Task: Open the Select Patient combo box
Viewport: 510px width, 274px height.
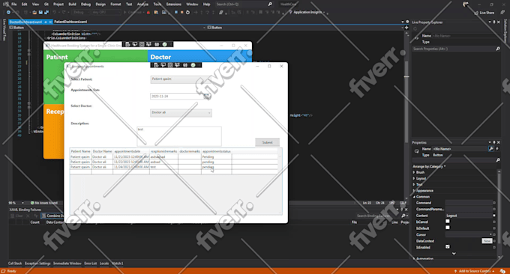Action: (181, 79)
